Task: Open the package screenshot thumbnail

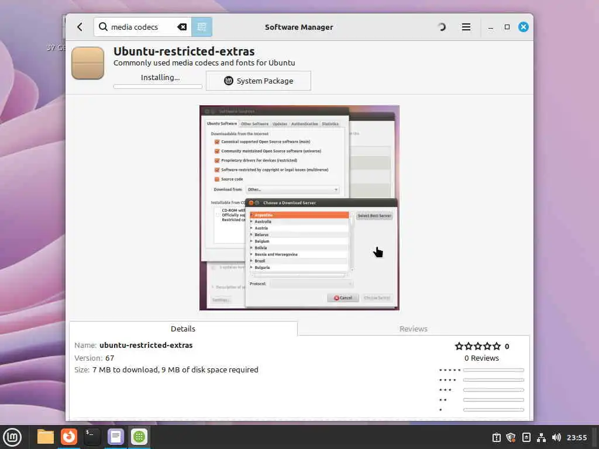Action: [299, 208]
